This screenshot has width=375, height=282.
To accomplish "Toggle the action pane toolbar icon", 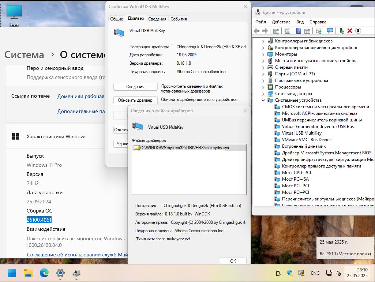I will 307,31.
